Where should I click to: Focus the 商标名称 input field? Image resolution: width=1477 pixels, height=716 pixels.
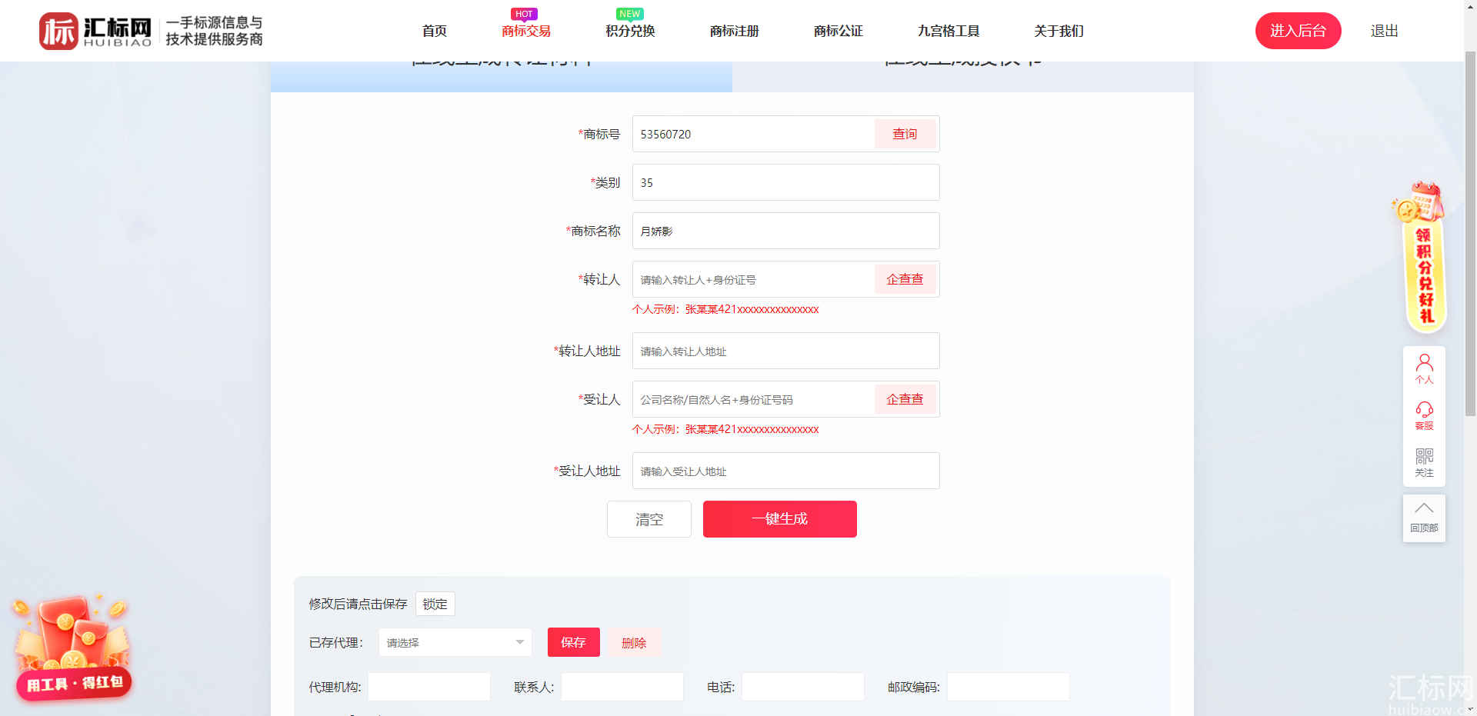(786, 231)
